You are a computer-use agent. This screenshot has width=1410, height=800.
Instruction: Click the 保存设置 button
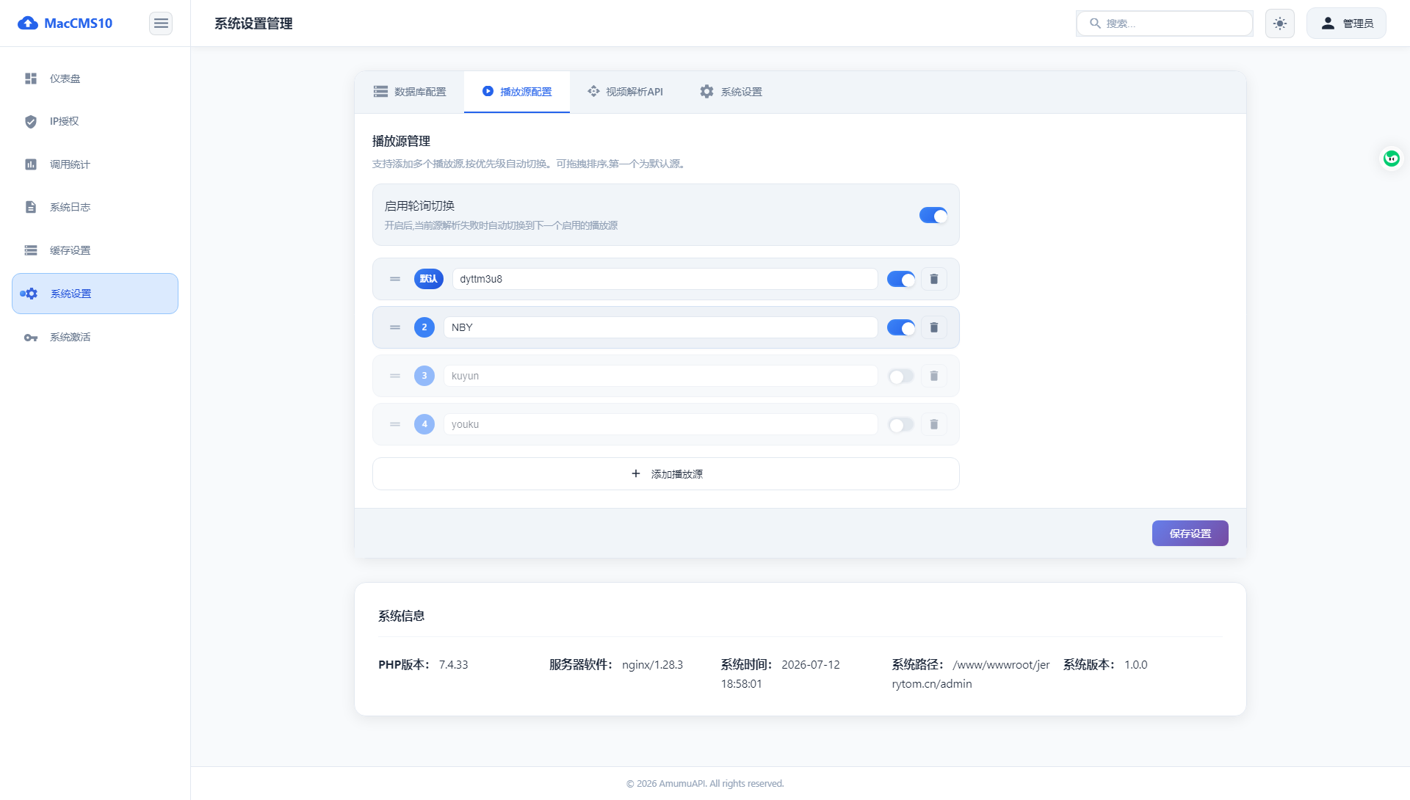[x=1190, y=534]
